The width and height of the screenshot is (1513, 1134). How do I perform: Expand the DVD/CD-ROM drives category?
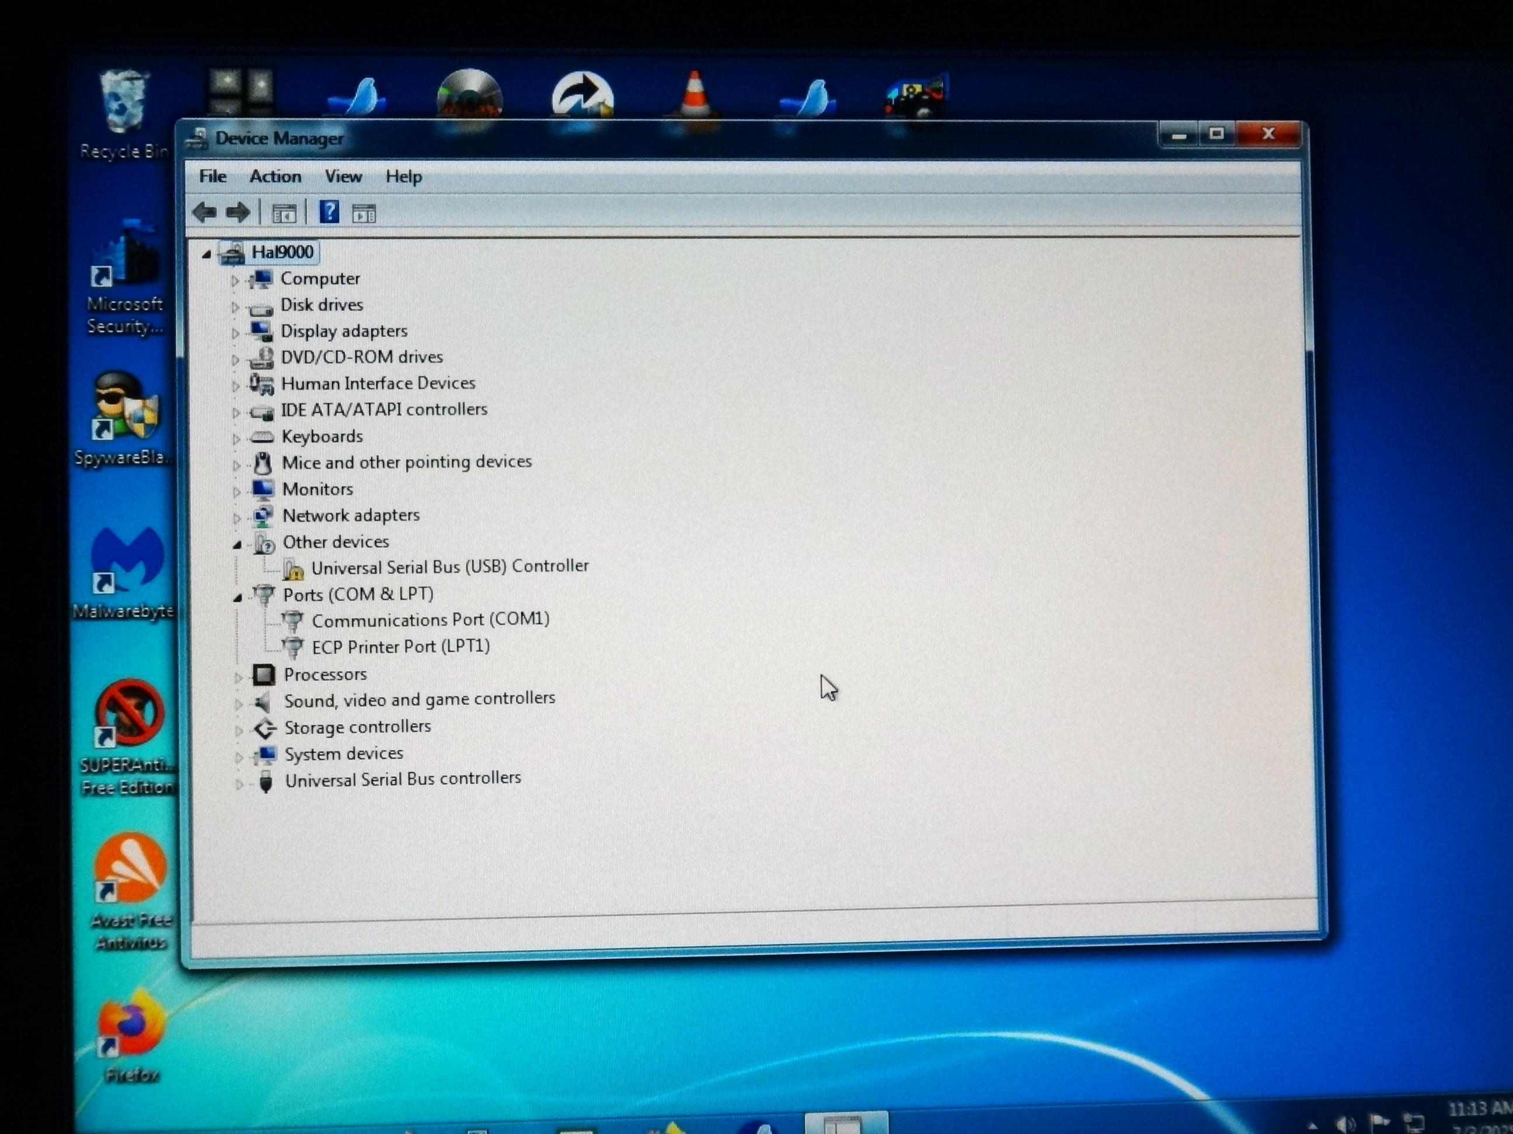click(x=235, y=359)
